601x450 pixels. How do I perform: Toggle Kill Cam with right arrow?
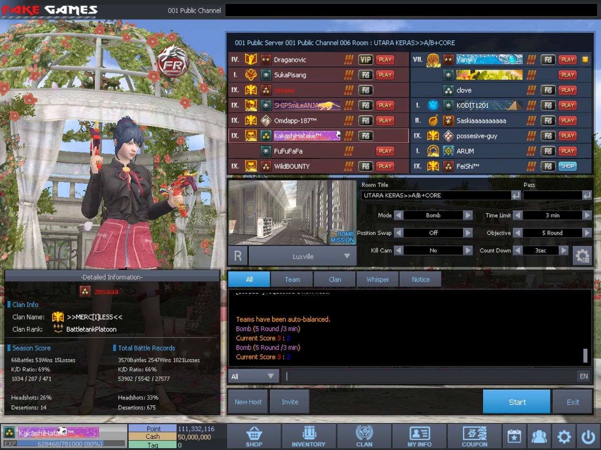tap(468, 250)
